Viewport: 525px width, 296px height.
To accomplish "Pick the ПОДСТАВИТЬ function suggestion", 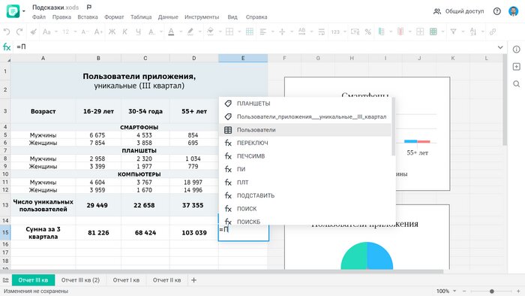I will tap(305, 195).
